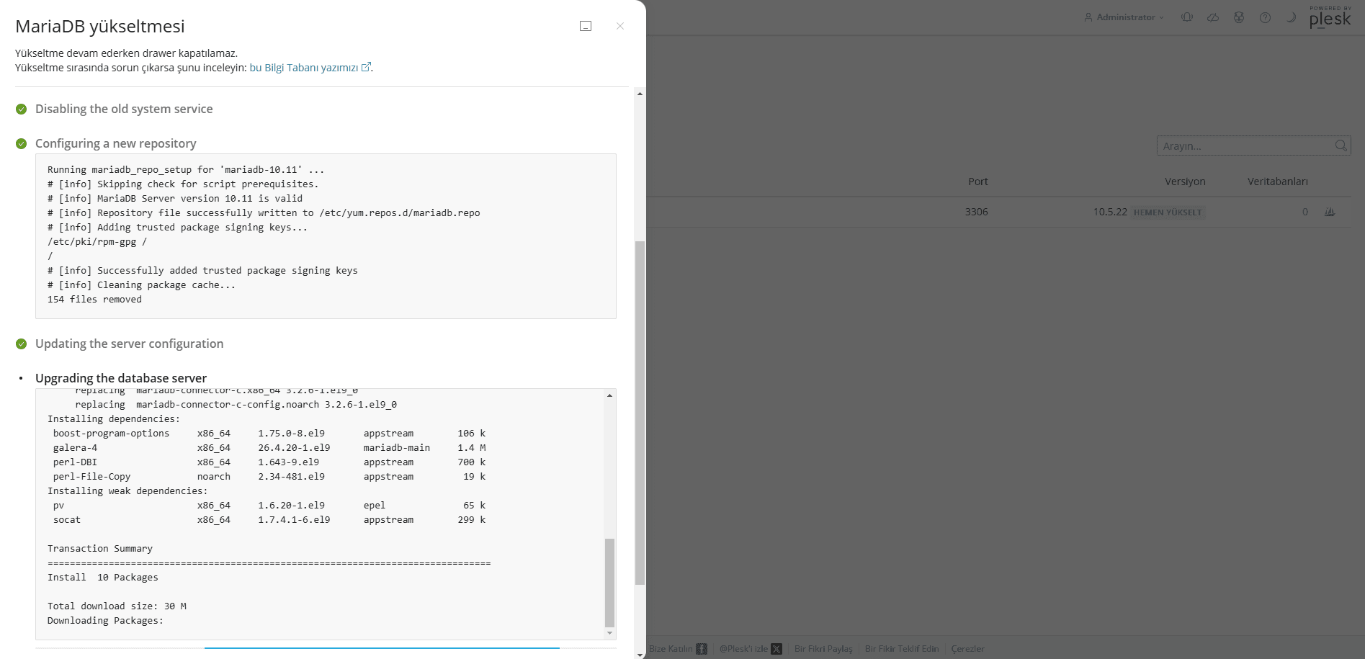Close the MariaDB yükseltmesi drawer
The image size is (1365, 659).
tap(620, 26)
